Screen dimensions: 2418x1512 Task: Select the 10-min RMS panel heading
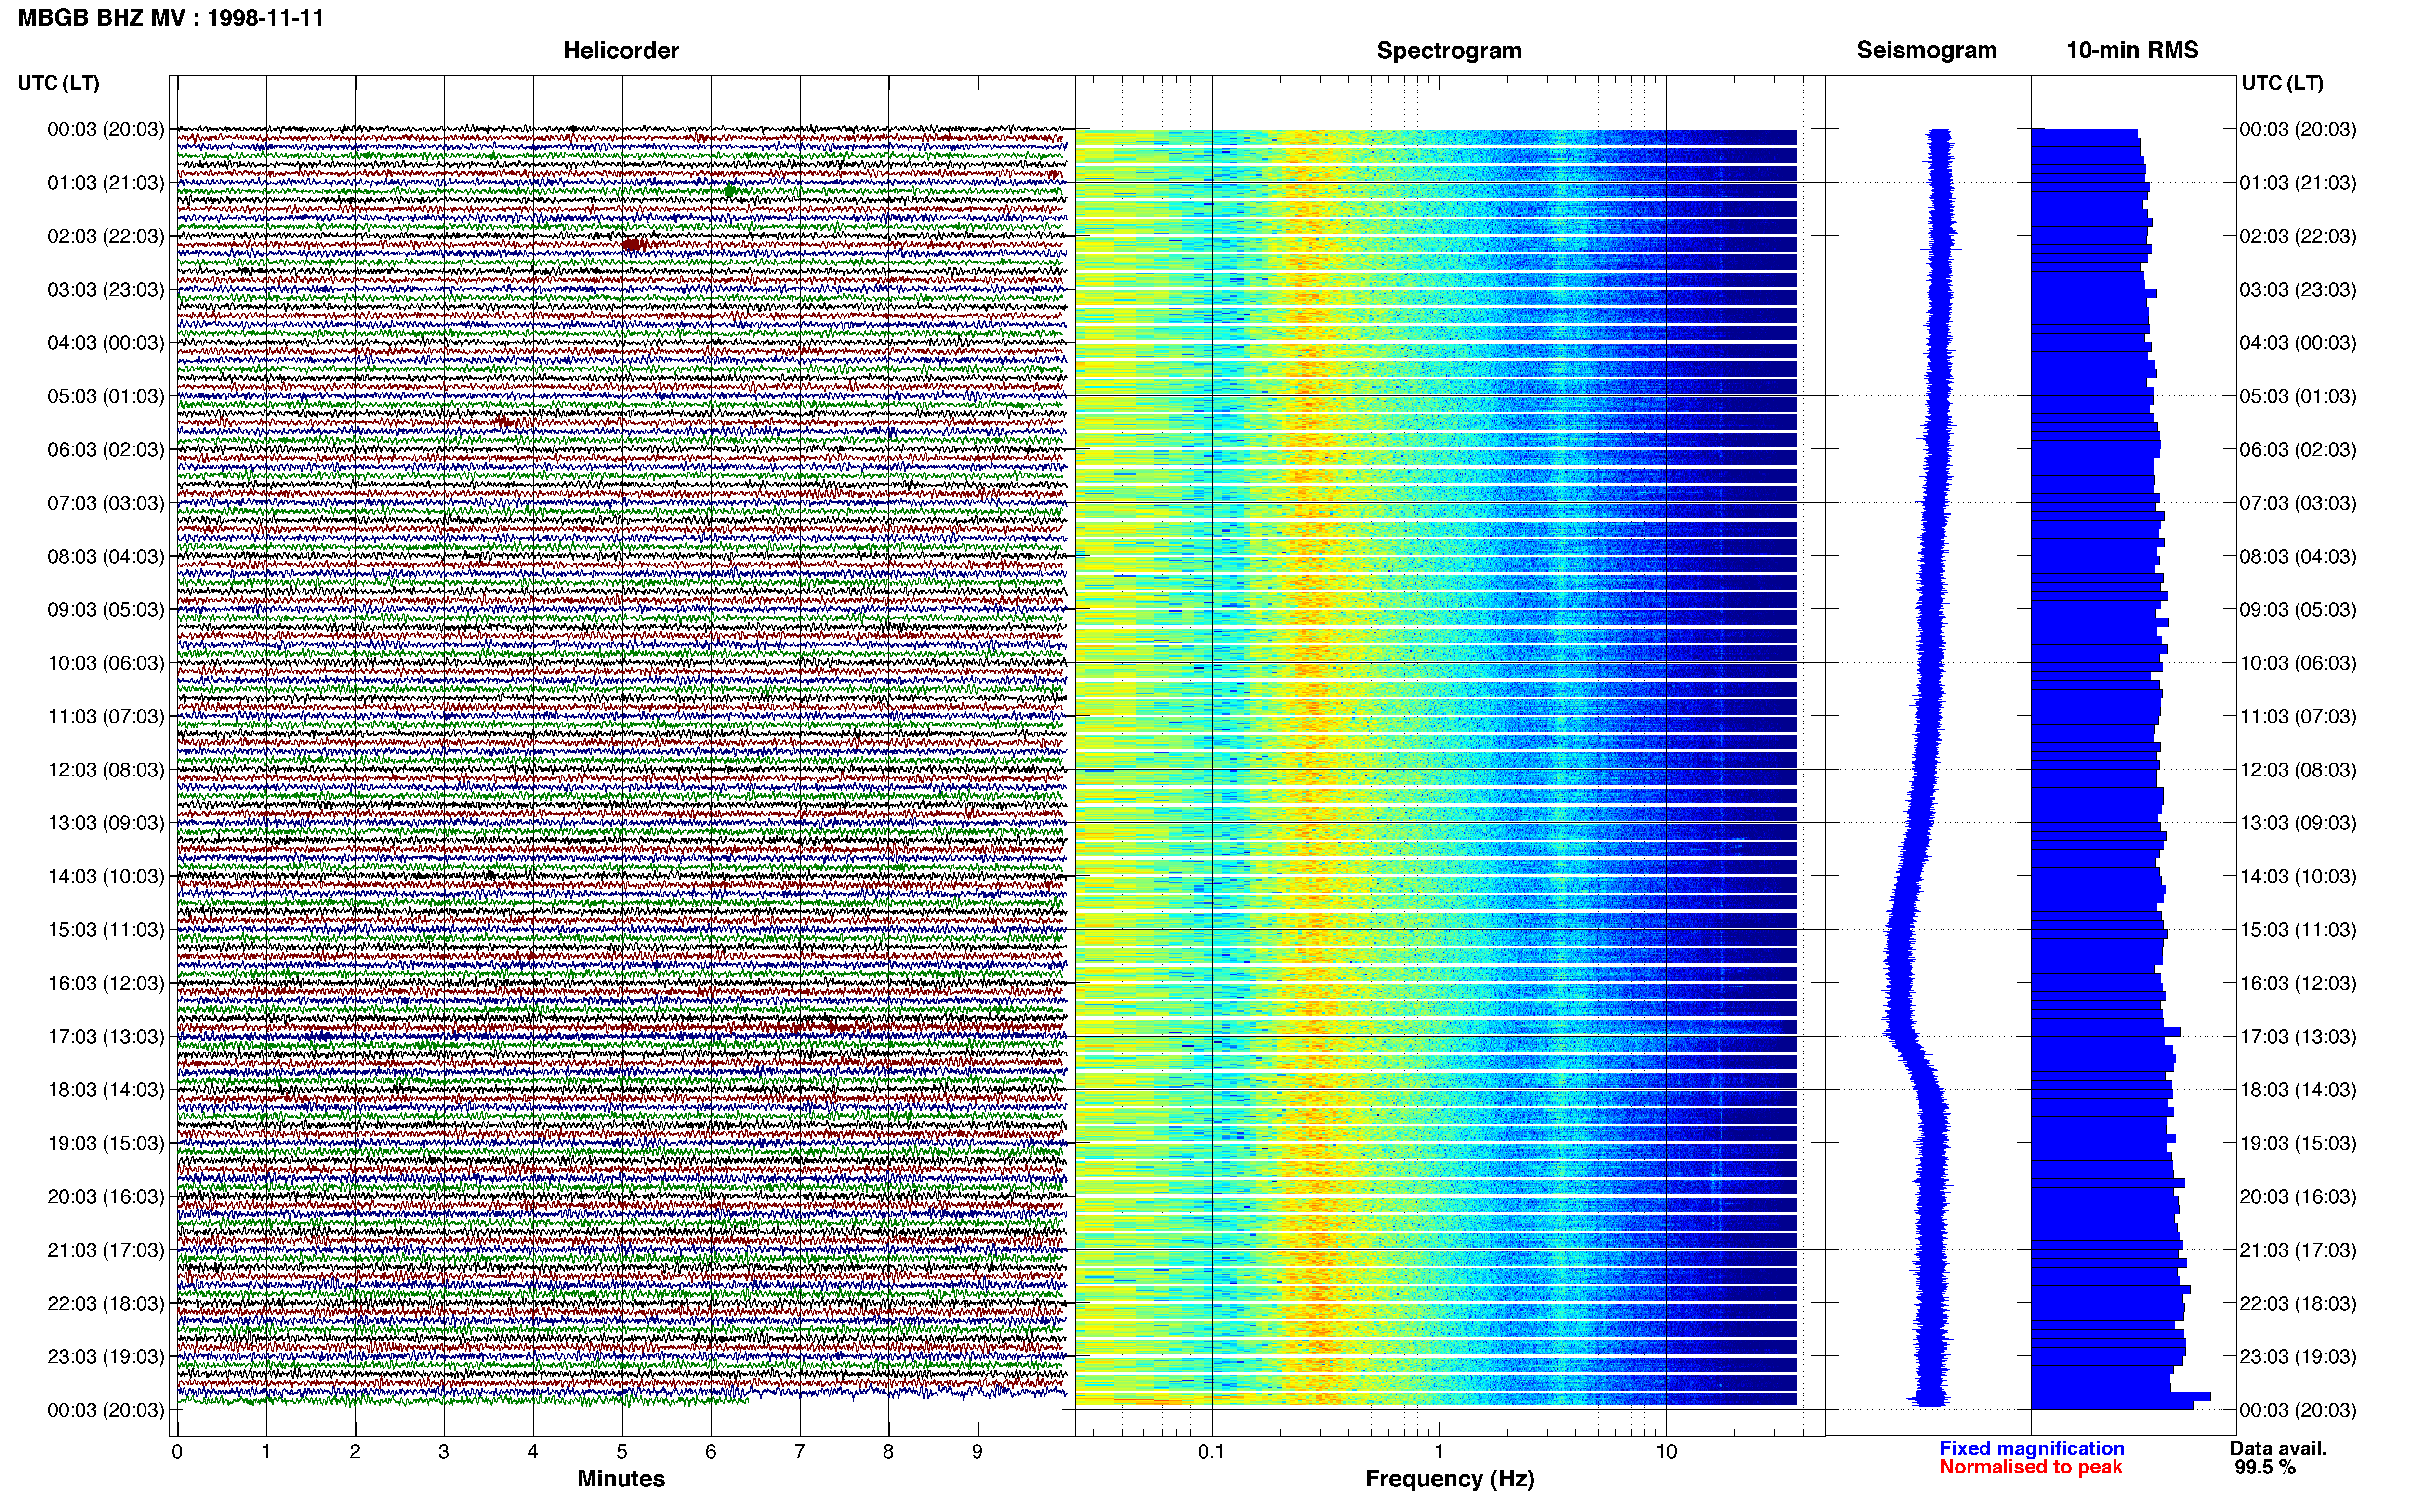click(2132, 50)
